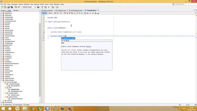The height and width of the screenshot is (111, 197).
Task: Click the DAO package link in javadoc popup
Action: tap(63, 43)
